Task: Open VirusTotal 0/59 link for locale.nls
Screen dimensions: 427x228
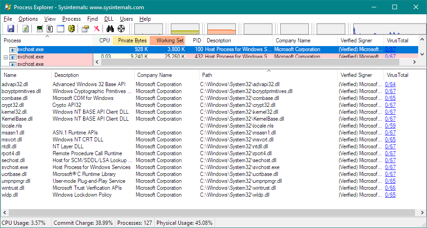Action: point(390,126)
